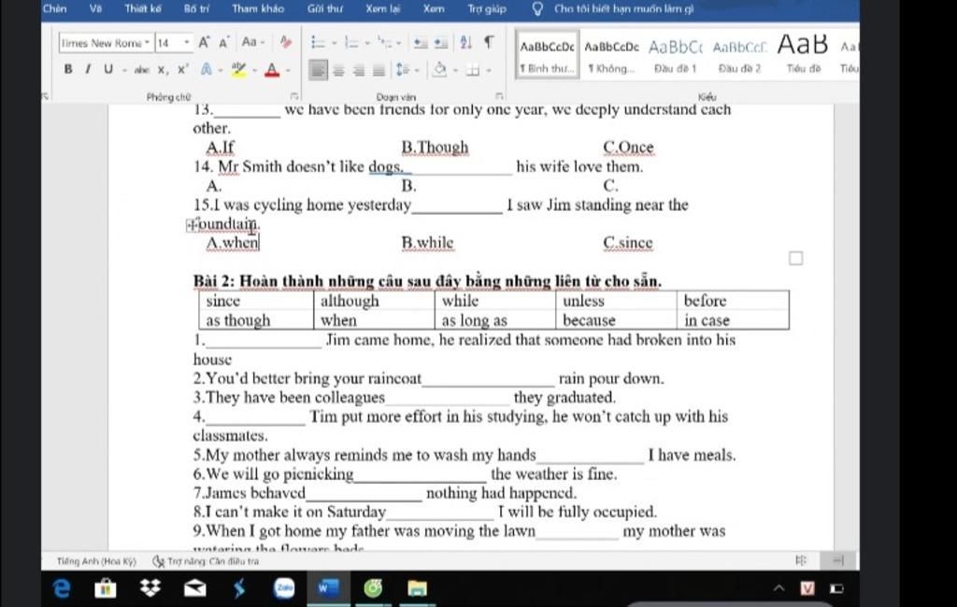Align the text to the right

click(358, 71)
